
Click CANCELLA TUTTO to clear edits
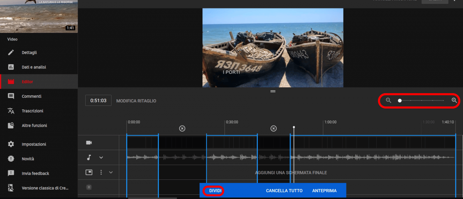tap(284, 191)
